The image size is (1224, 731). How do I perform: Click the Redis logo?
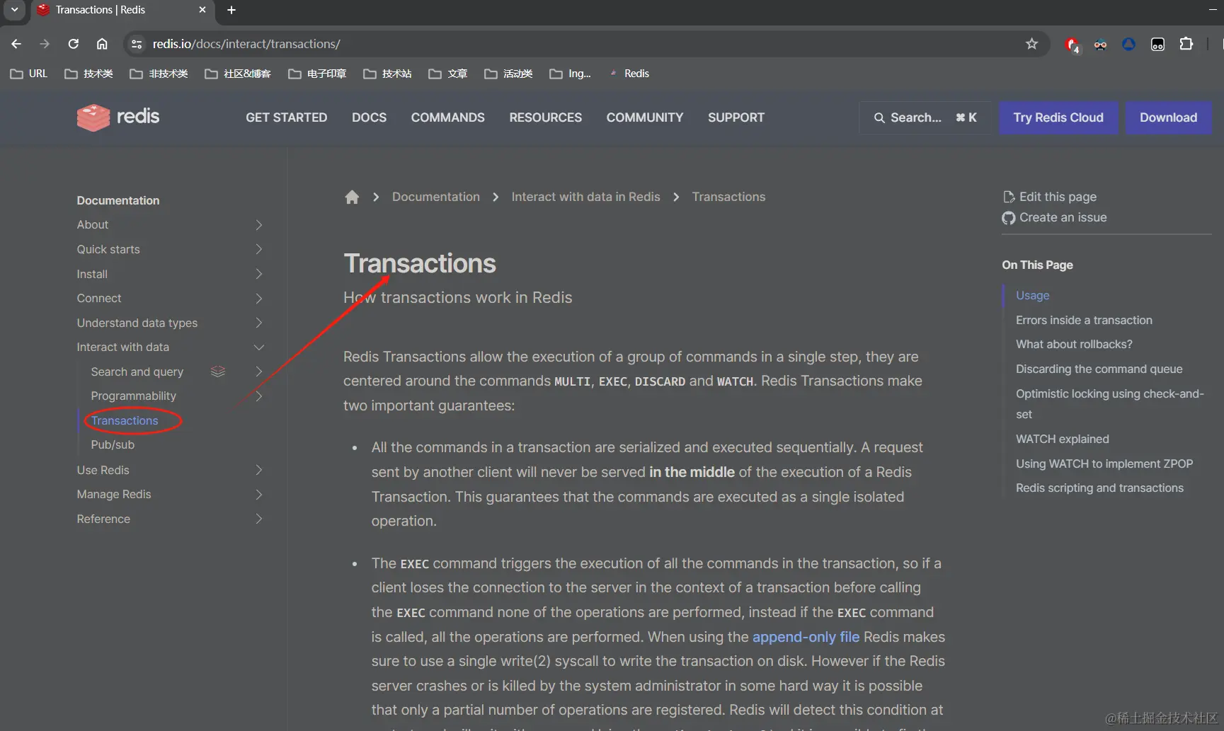point(118,117)
